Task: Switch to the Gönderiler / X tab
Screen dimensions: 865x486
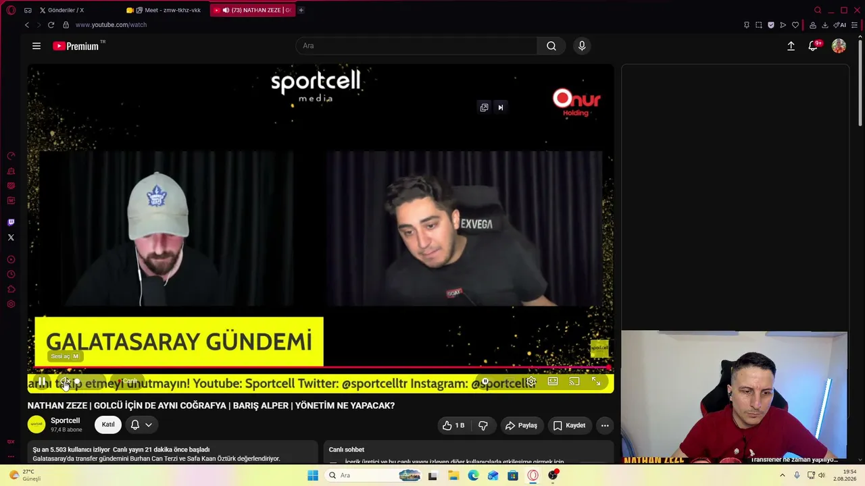Action: pos(66,10)
